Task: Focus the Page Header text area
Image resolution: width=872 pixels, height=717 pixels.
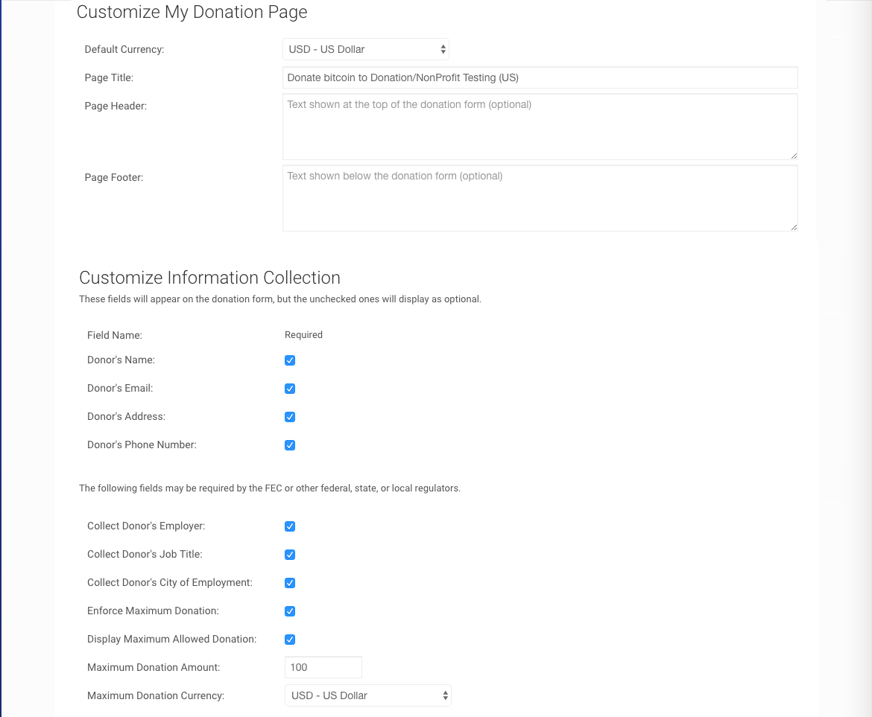Action: (540, 127)
